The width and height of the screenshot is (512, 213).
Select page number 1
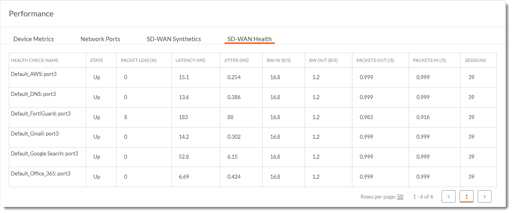pos(466,197)
